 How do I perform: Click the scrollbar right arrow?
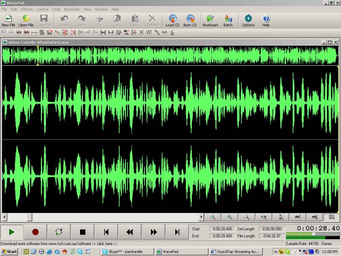point(201,217)
